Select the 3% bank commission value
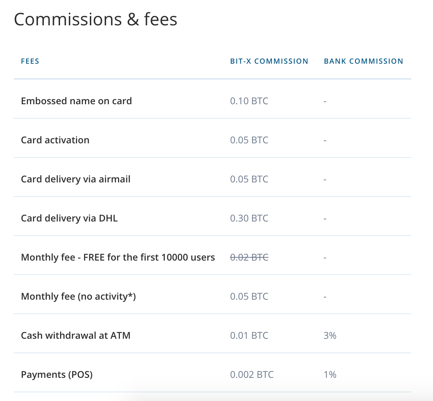433x401 pixels. 330,335
